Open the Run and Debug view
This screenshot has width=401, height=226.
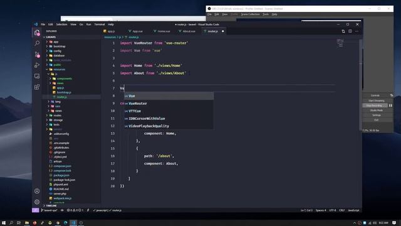pos(37,65)
